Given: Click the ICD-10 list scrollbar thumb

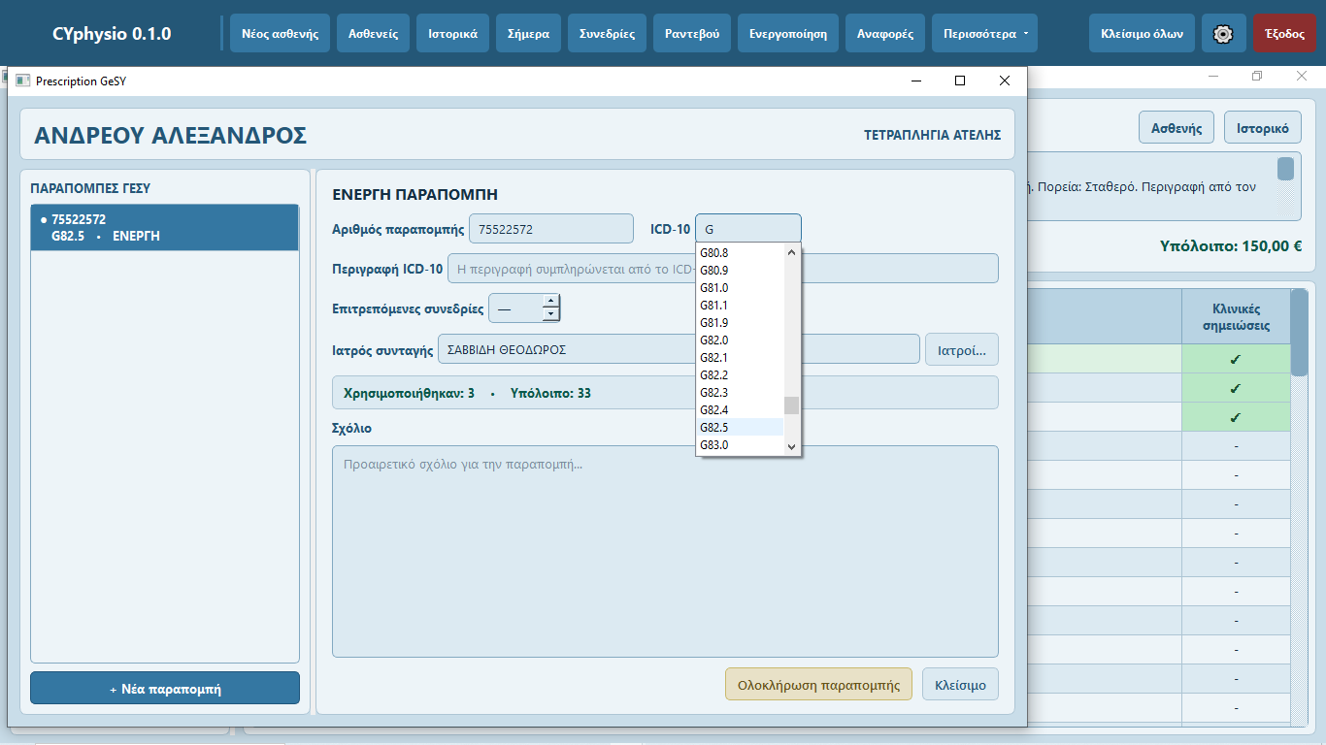Looking at the screenshot, I should 791,405.
